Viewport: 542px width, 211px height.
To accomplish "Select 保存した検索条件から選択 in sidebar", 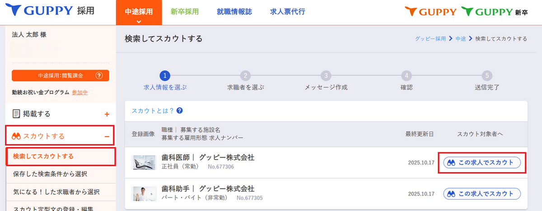I will click(x=50, y=173).
